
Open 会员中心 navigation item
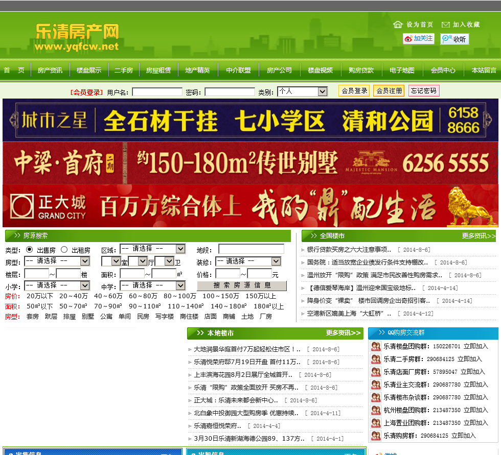(443, 70)
